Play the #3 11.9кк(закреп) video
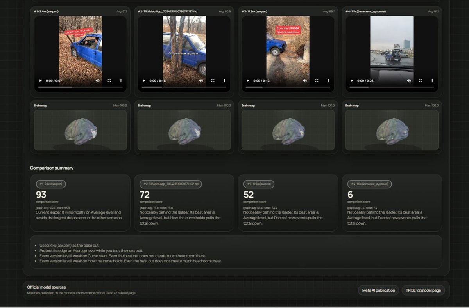The height and width of the screenshot is (308, 469). coord(247,81)
